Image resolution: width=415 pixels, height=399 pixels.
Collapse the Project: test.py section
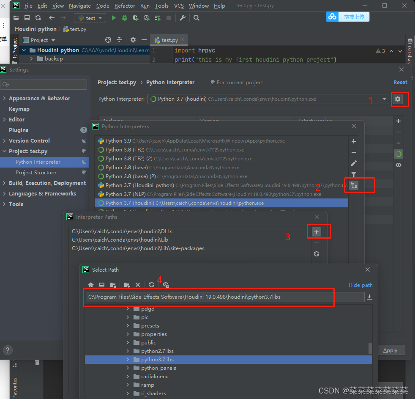tap(4, 151)
